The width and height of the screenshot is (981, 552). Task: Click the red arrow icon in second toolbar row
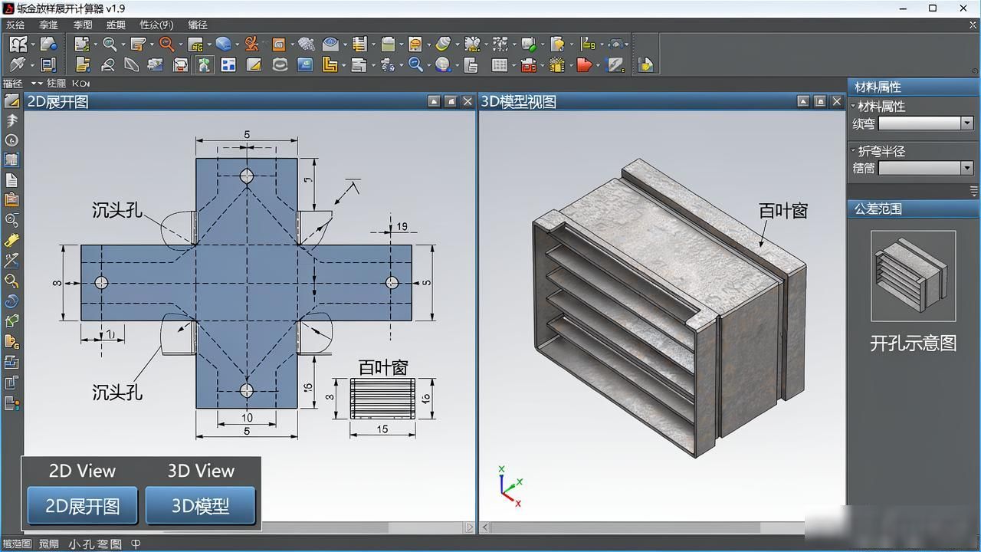585,65
